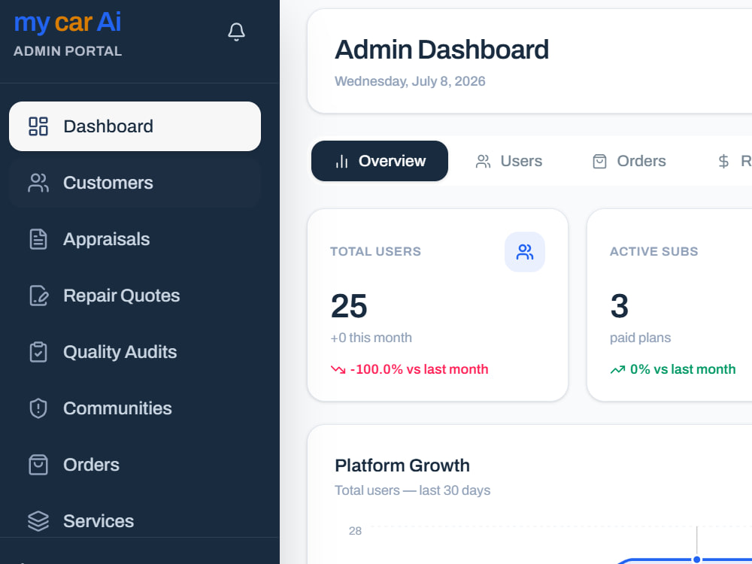Click the my car Ai logo
752x564 pixels.
(x=68, y=22)
